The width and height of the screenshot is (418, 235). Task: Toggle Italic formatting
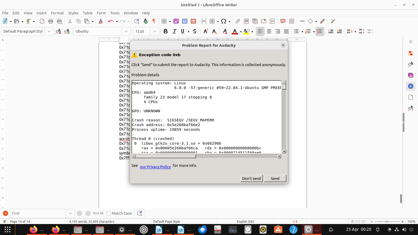point(174,31)
